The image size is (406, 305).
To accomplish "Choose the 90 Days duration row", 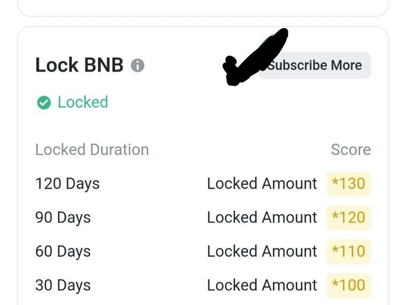I will pos(63,218).
